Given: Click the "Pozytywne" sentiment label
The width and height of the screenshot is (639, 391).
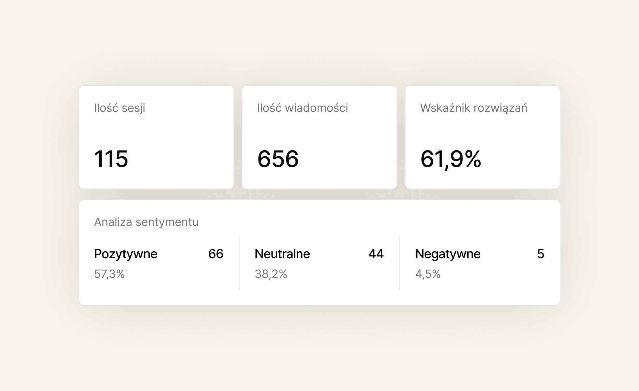Looking at the screenshot, I should [126, 254].
